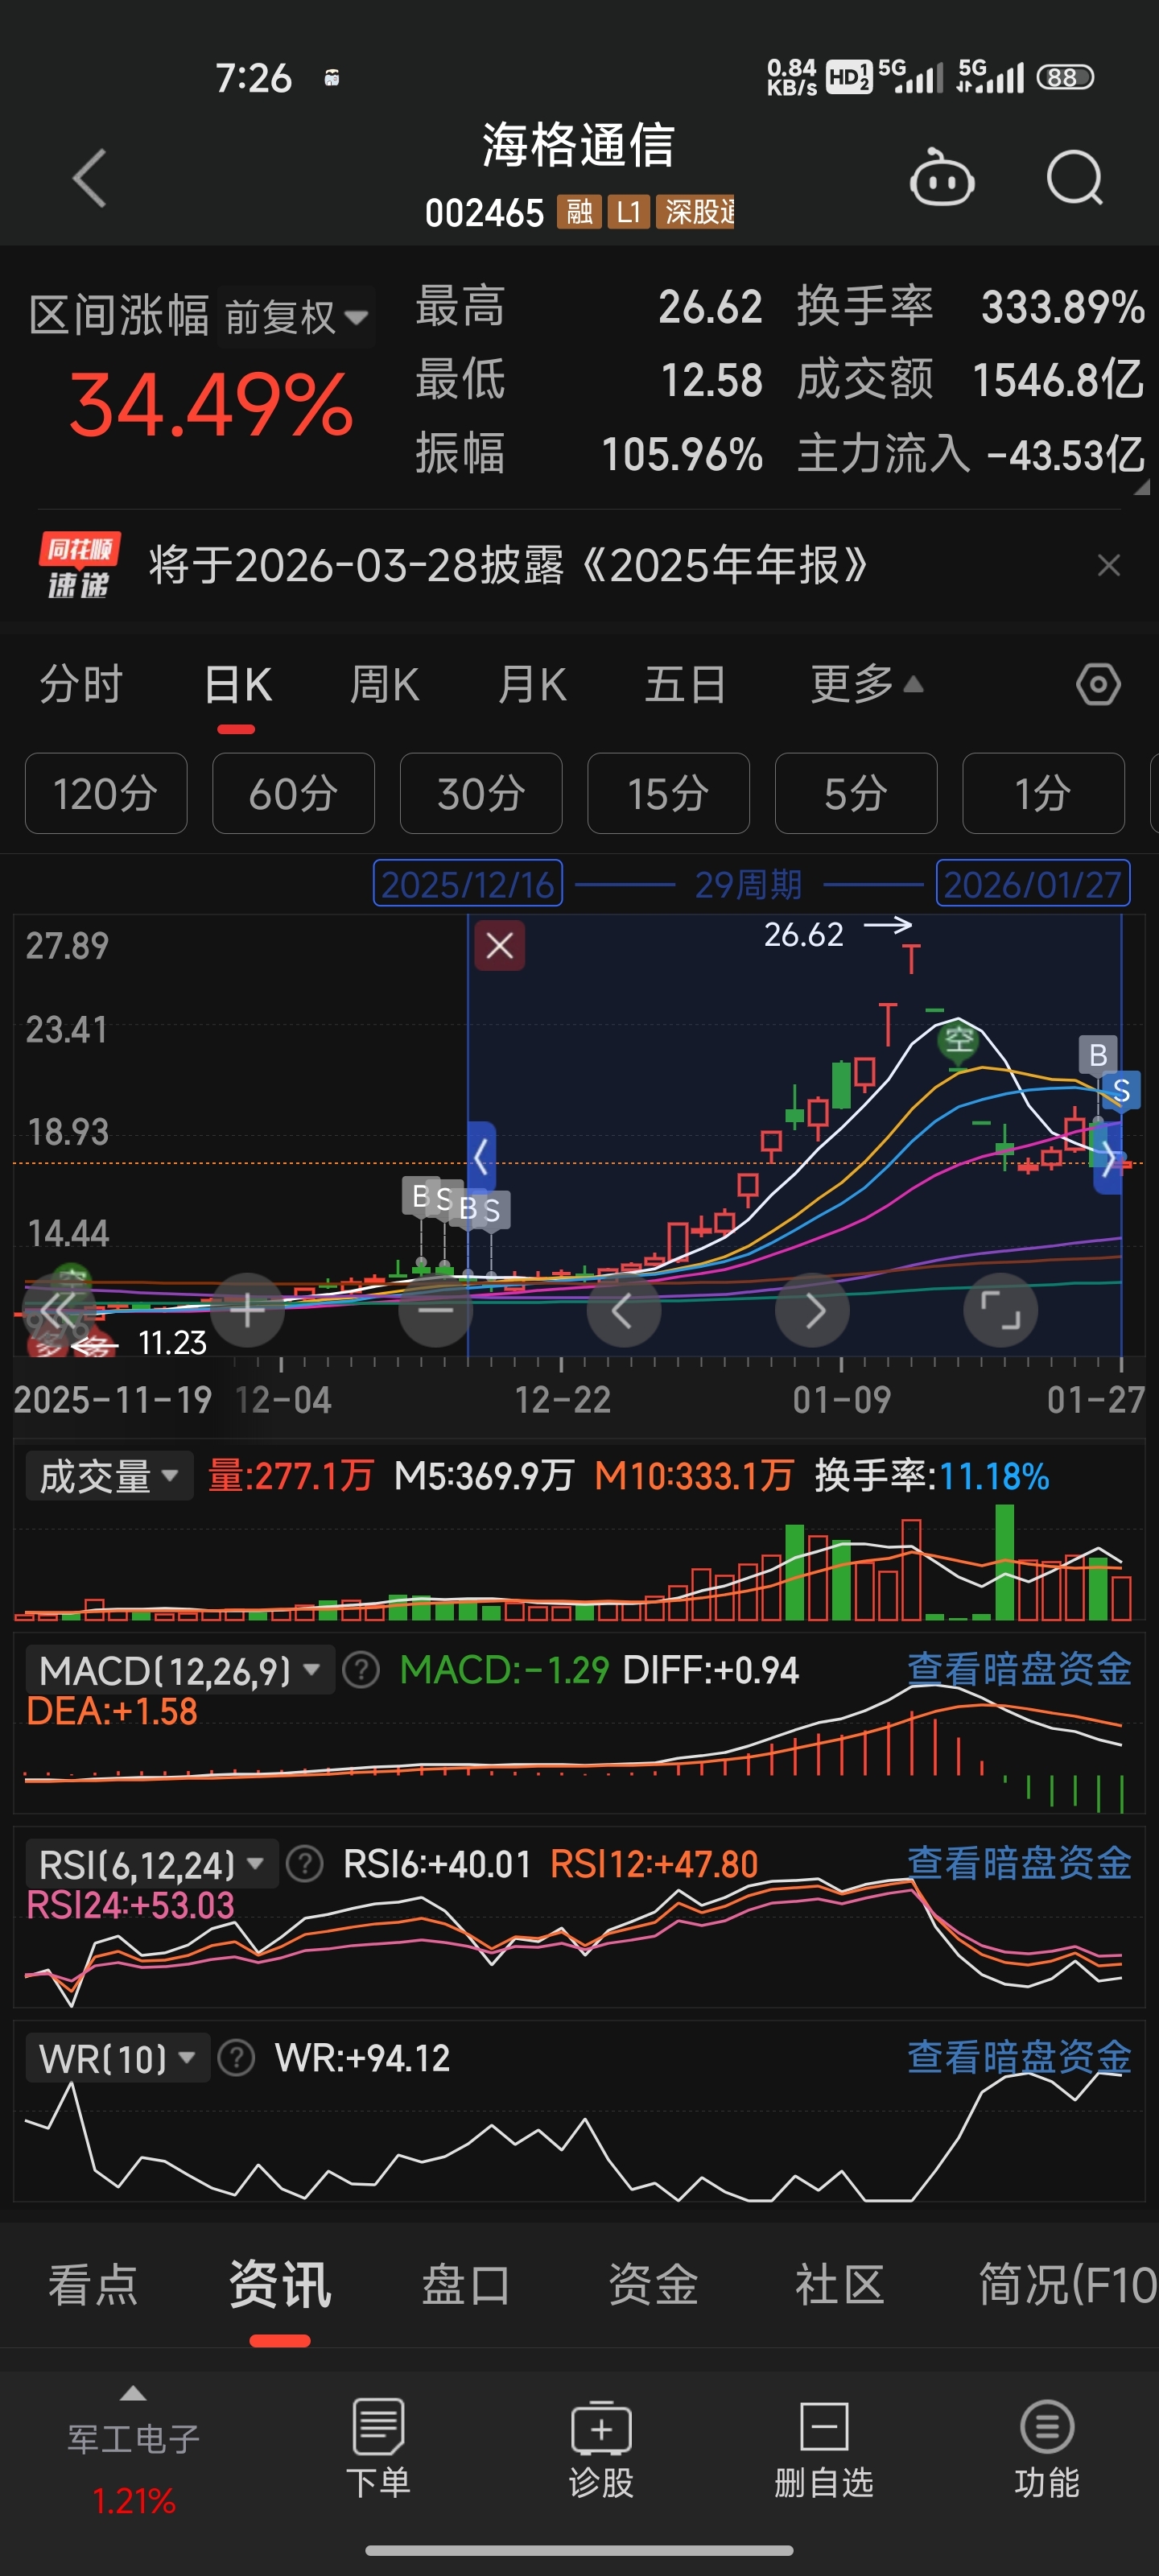Screen dimensions: 1159x2576
Task: Tap the 区间涨幅 34.49% value
Action: tap(210, 405)
